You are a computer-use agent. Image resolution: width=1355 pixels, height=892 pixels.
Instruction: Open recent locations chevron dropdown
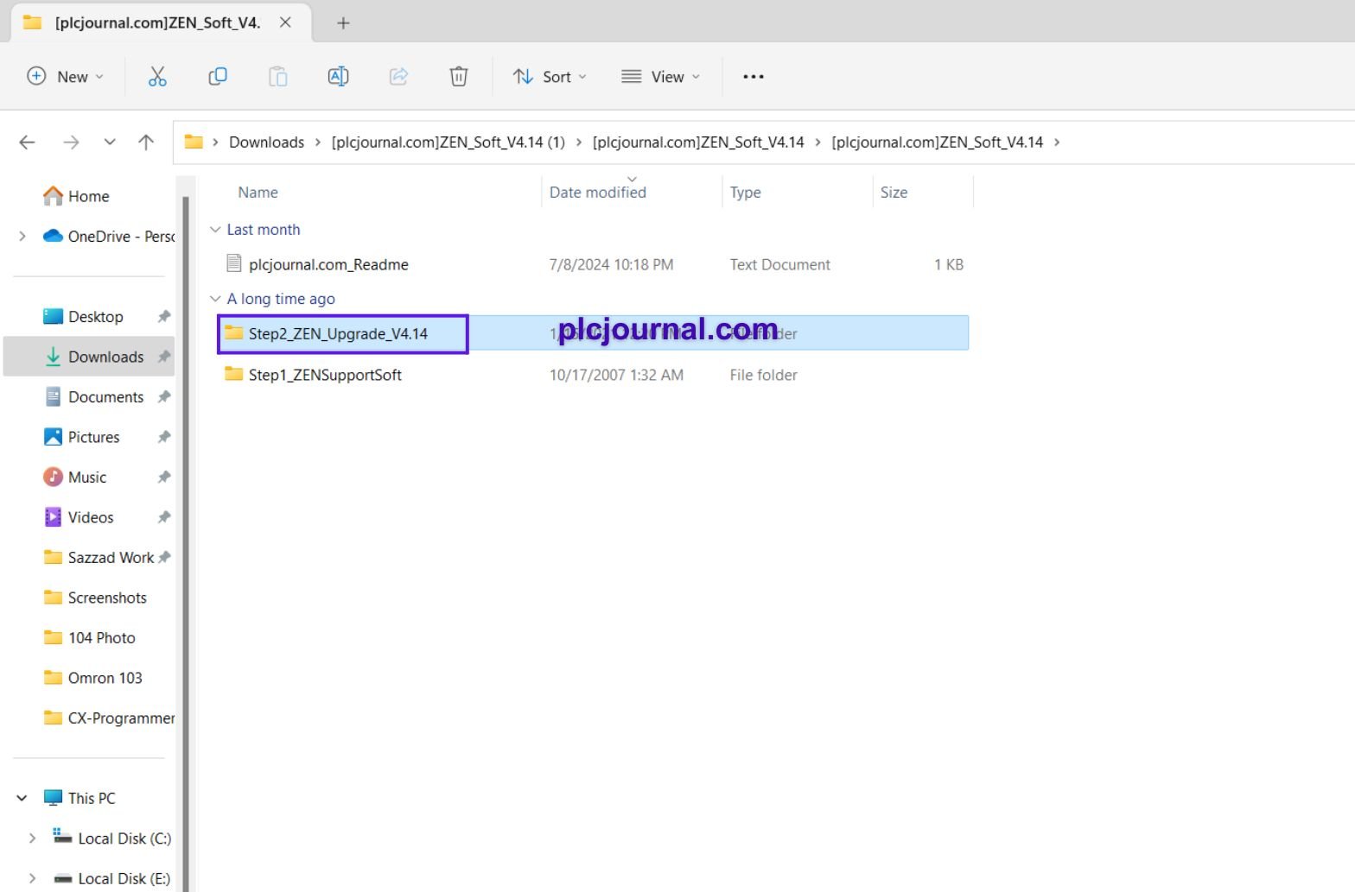(x=110, y=142)
